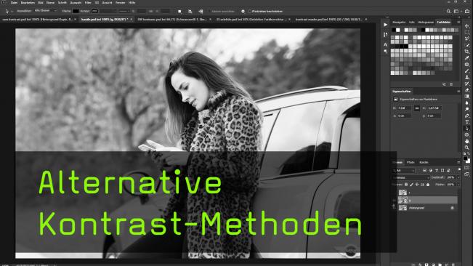Open the Farbfelder panel menu

coord(458,22)
